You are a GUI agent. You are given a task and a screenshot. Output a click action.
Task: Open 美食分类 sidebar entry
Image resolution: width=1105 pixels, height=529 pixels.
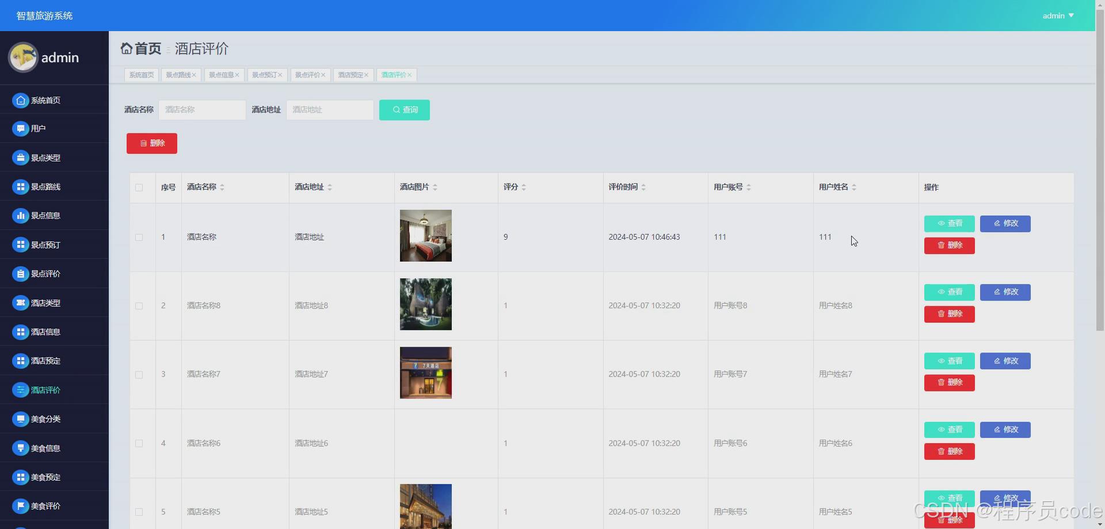[x=54, y=419]
